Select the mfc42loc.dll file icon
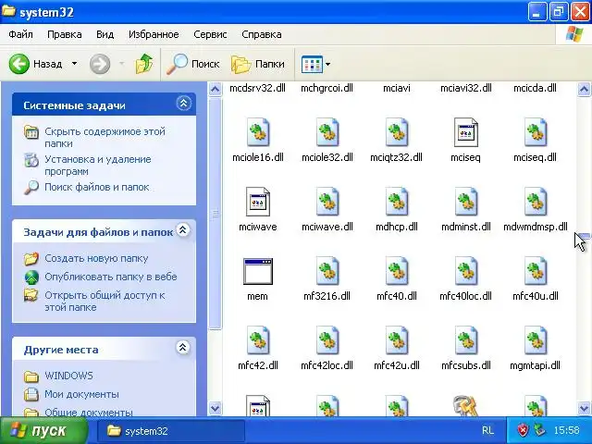592x444 pixels. coord(327,340)
